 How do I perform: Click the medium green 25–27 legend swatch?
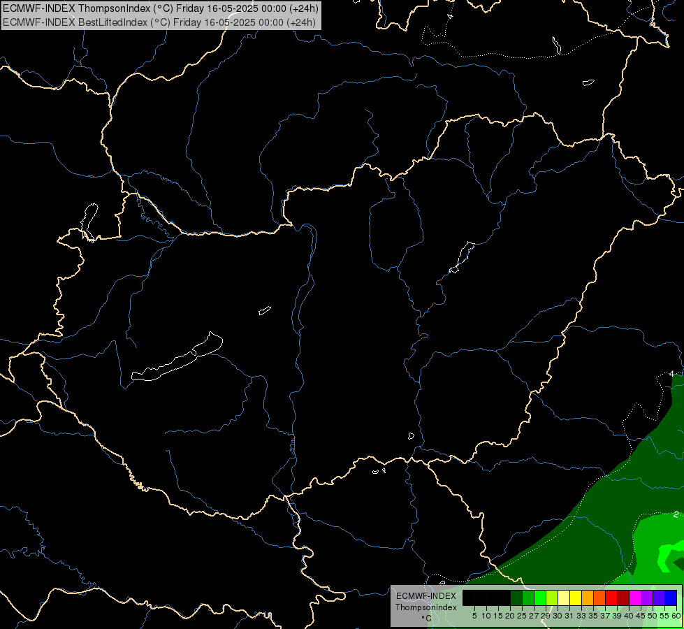point(528,598)
